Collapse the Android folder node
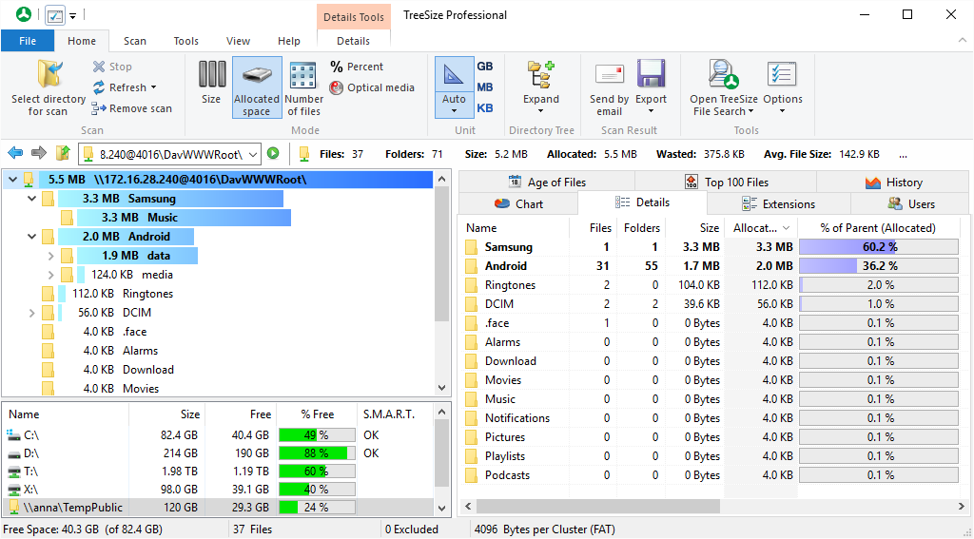Screen dimensions: 974x539 coord(31,238)
